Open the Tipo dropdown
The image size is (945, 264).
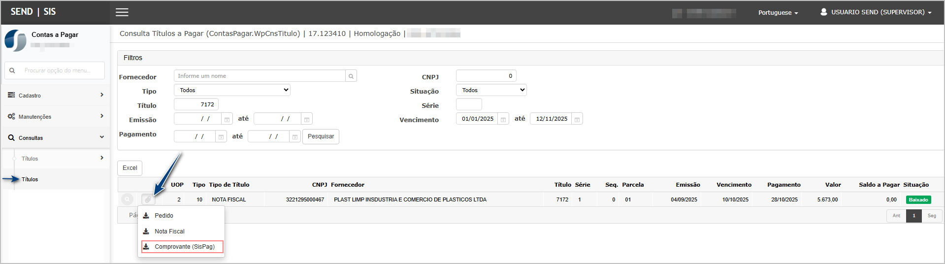(232, 90)
